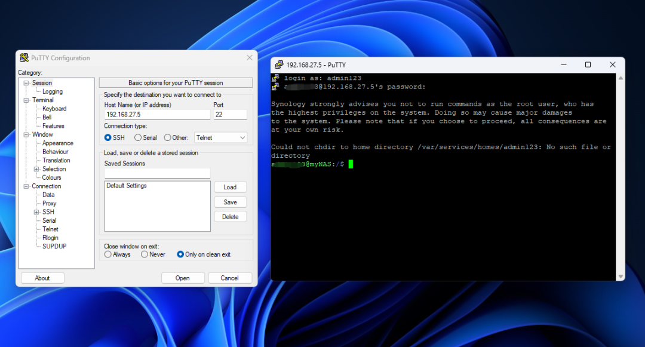Select Logging category in the tree
Screen dimensions: 645x347
coord(52,92)
